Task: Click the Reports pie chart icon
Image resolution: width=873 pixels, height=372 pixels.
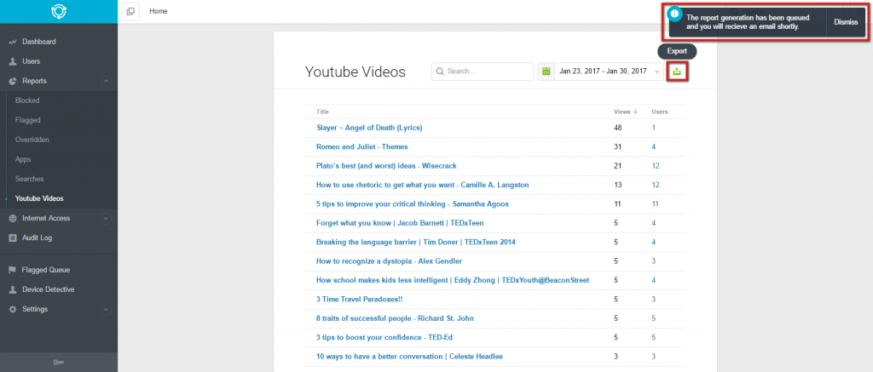Action: tap(12, 81)
